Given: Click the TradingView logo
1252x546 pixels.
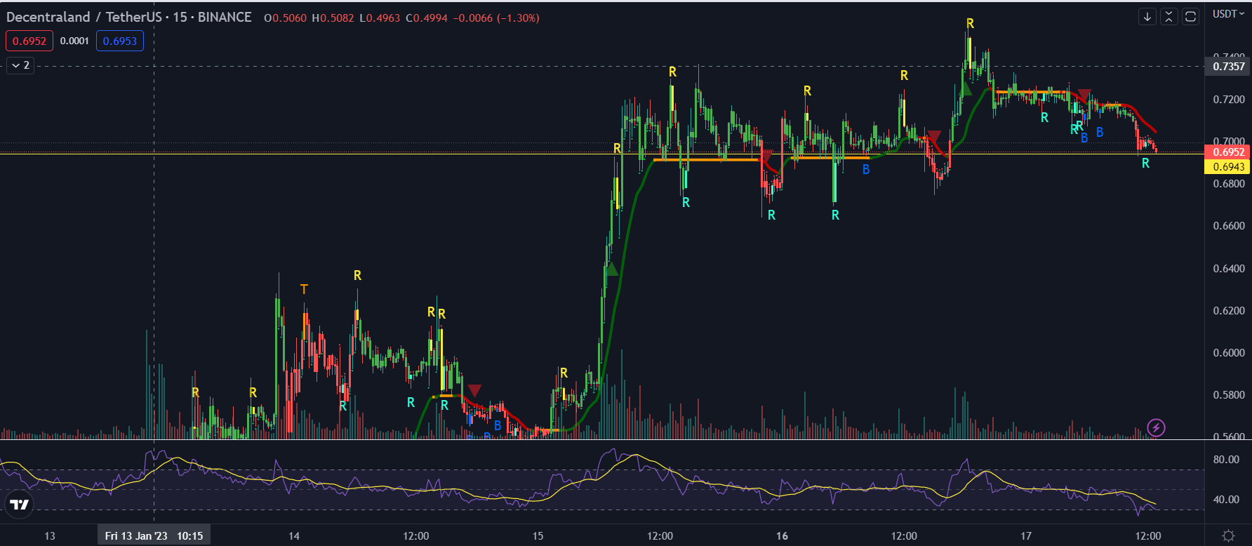Looking at the screenshot, I should pos(20,505).
